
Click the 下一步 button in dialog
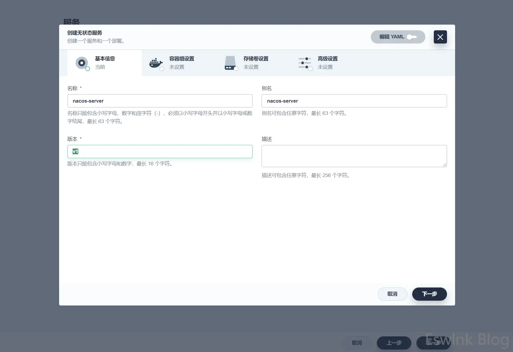pyautogui.click(x=429, y=294)
